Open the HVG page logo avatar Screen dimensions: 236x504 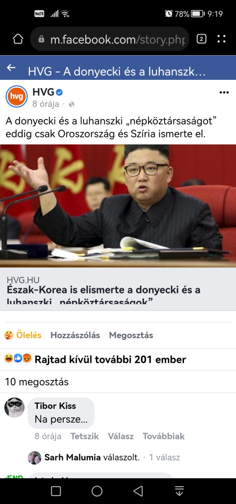(17, 96)
